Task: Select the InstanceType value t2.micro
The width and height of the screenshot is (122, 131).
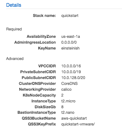Action: click(x=68, y=101)
